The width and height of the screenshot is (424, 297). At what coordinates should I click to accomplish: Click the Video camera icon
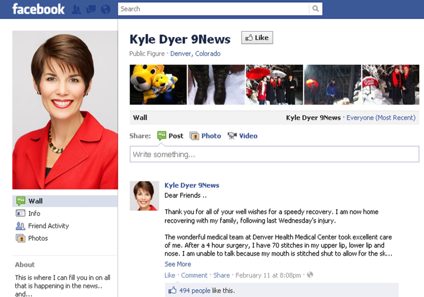pos(232,136)
